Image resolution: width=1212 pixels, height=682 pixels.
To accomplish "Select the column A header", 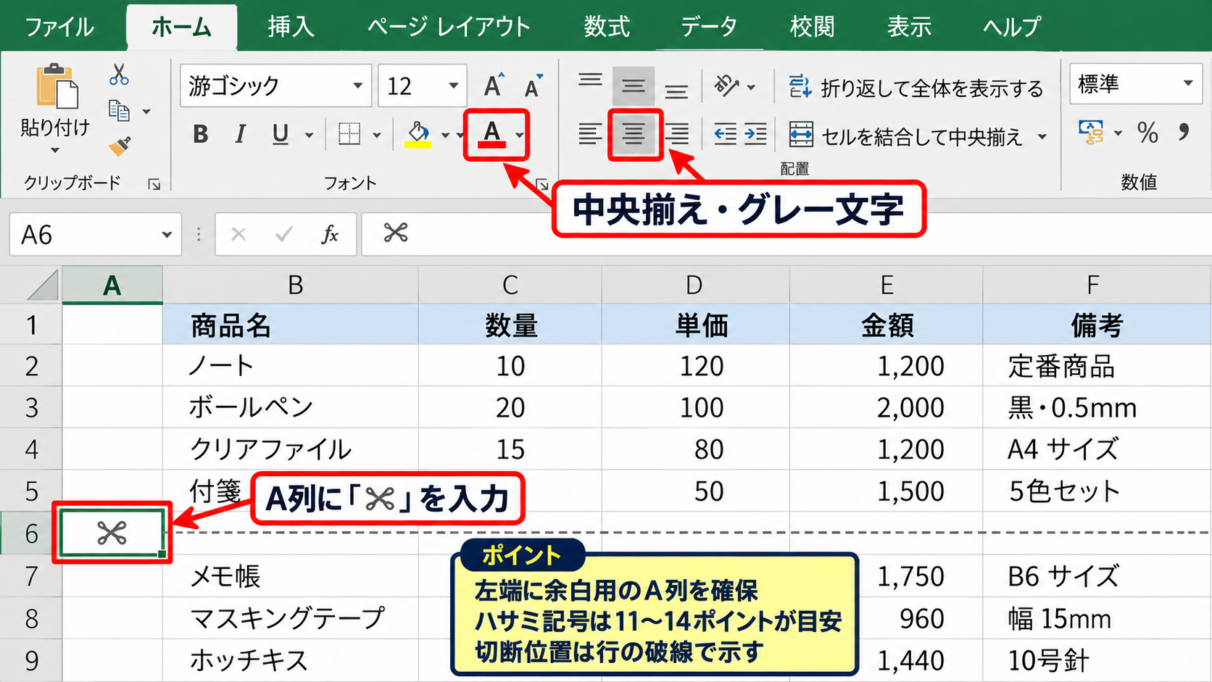I will (x=112, y=285).
